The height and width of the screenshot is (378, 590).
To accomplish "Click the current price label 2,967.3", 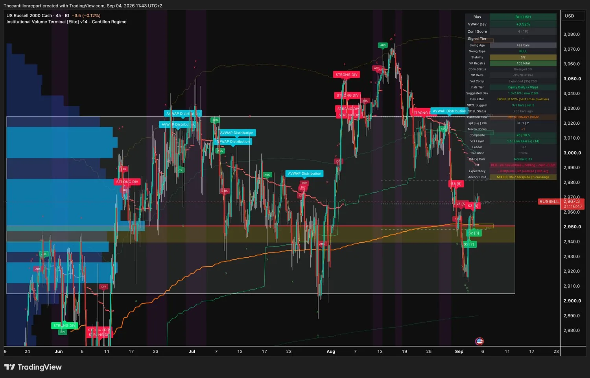I will tap(572, 201).
